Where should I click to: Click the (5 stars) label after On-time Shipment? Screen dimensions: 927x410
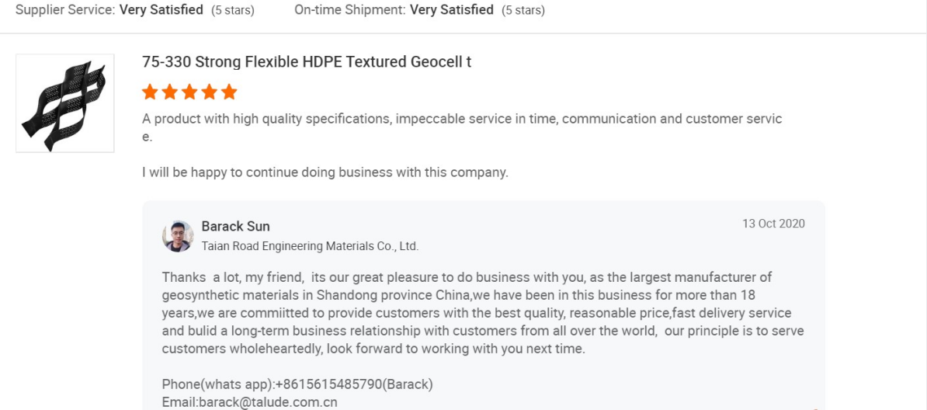pos(523,11)
